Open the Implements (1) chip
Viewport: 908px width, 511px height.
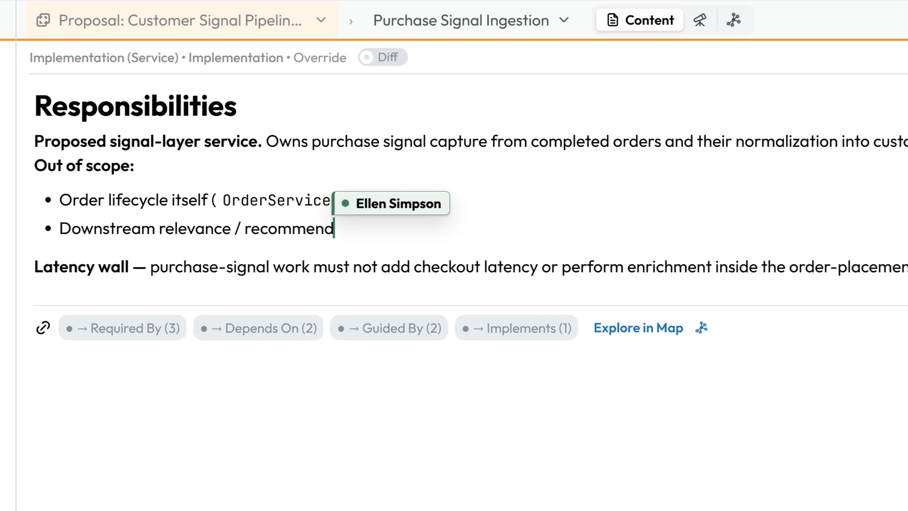point(516,328)
